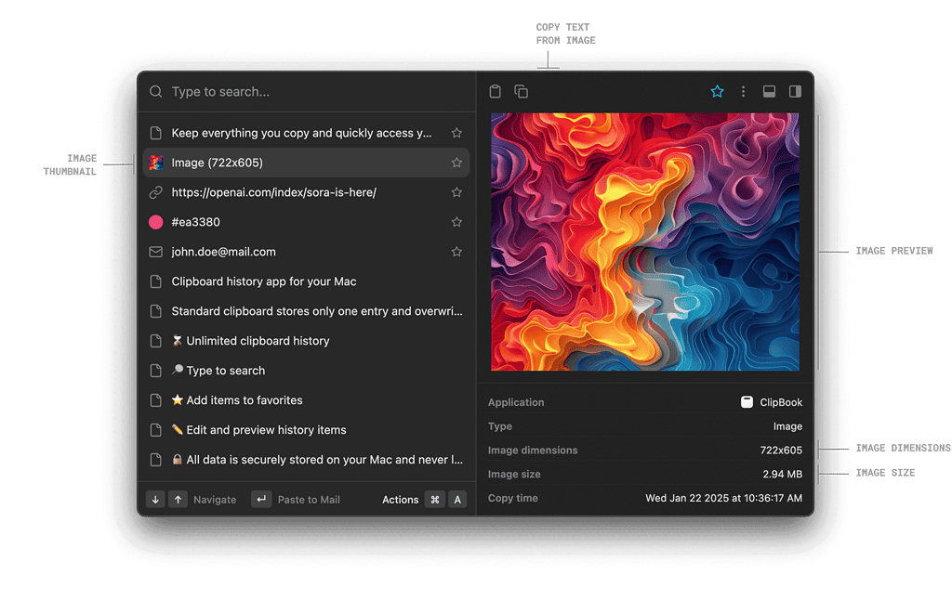
Task: Open the three-dot more options menu
Action: (743, 91)
